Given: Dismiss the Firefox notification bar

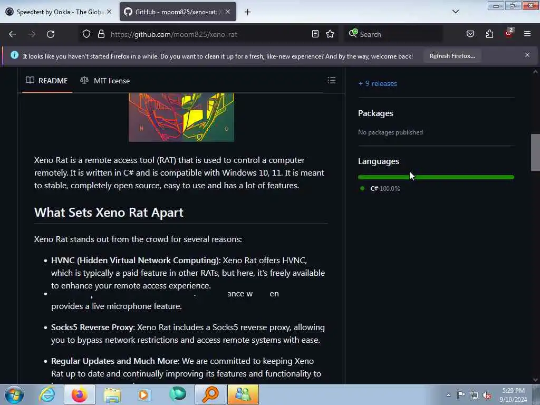Looking at the screenshot, I should pyautogui.click(x=527, y=55).
